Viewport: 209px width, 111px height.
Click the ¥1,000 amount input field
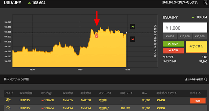click(184, 28)
